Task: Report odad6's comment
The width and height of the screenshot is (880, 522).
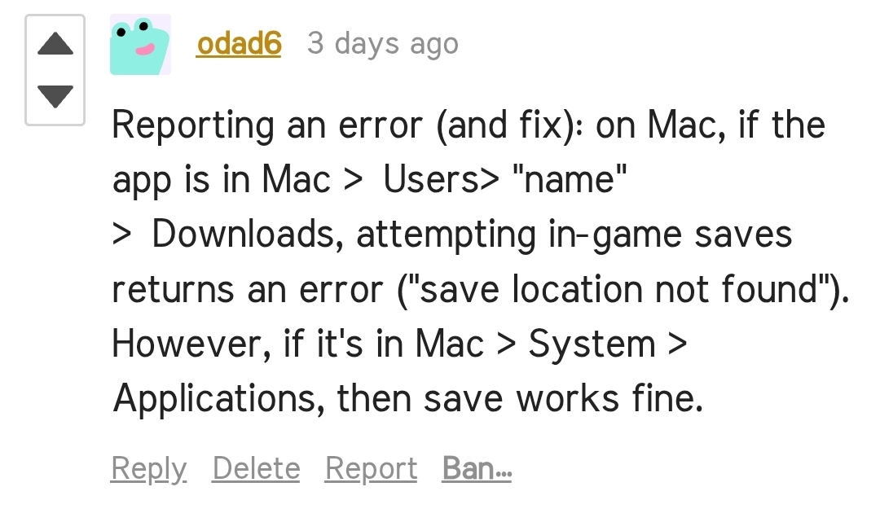Action: coord(371,468)
